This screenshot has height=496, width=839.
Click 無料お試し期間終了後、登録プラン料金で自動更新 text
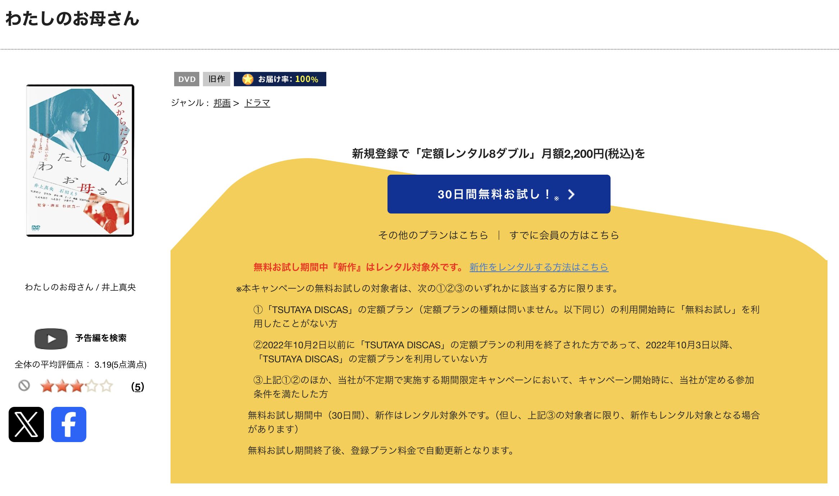pos(382,450)
